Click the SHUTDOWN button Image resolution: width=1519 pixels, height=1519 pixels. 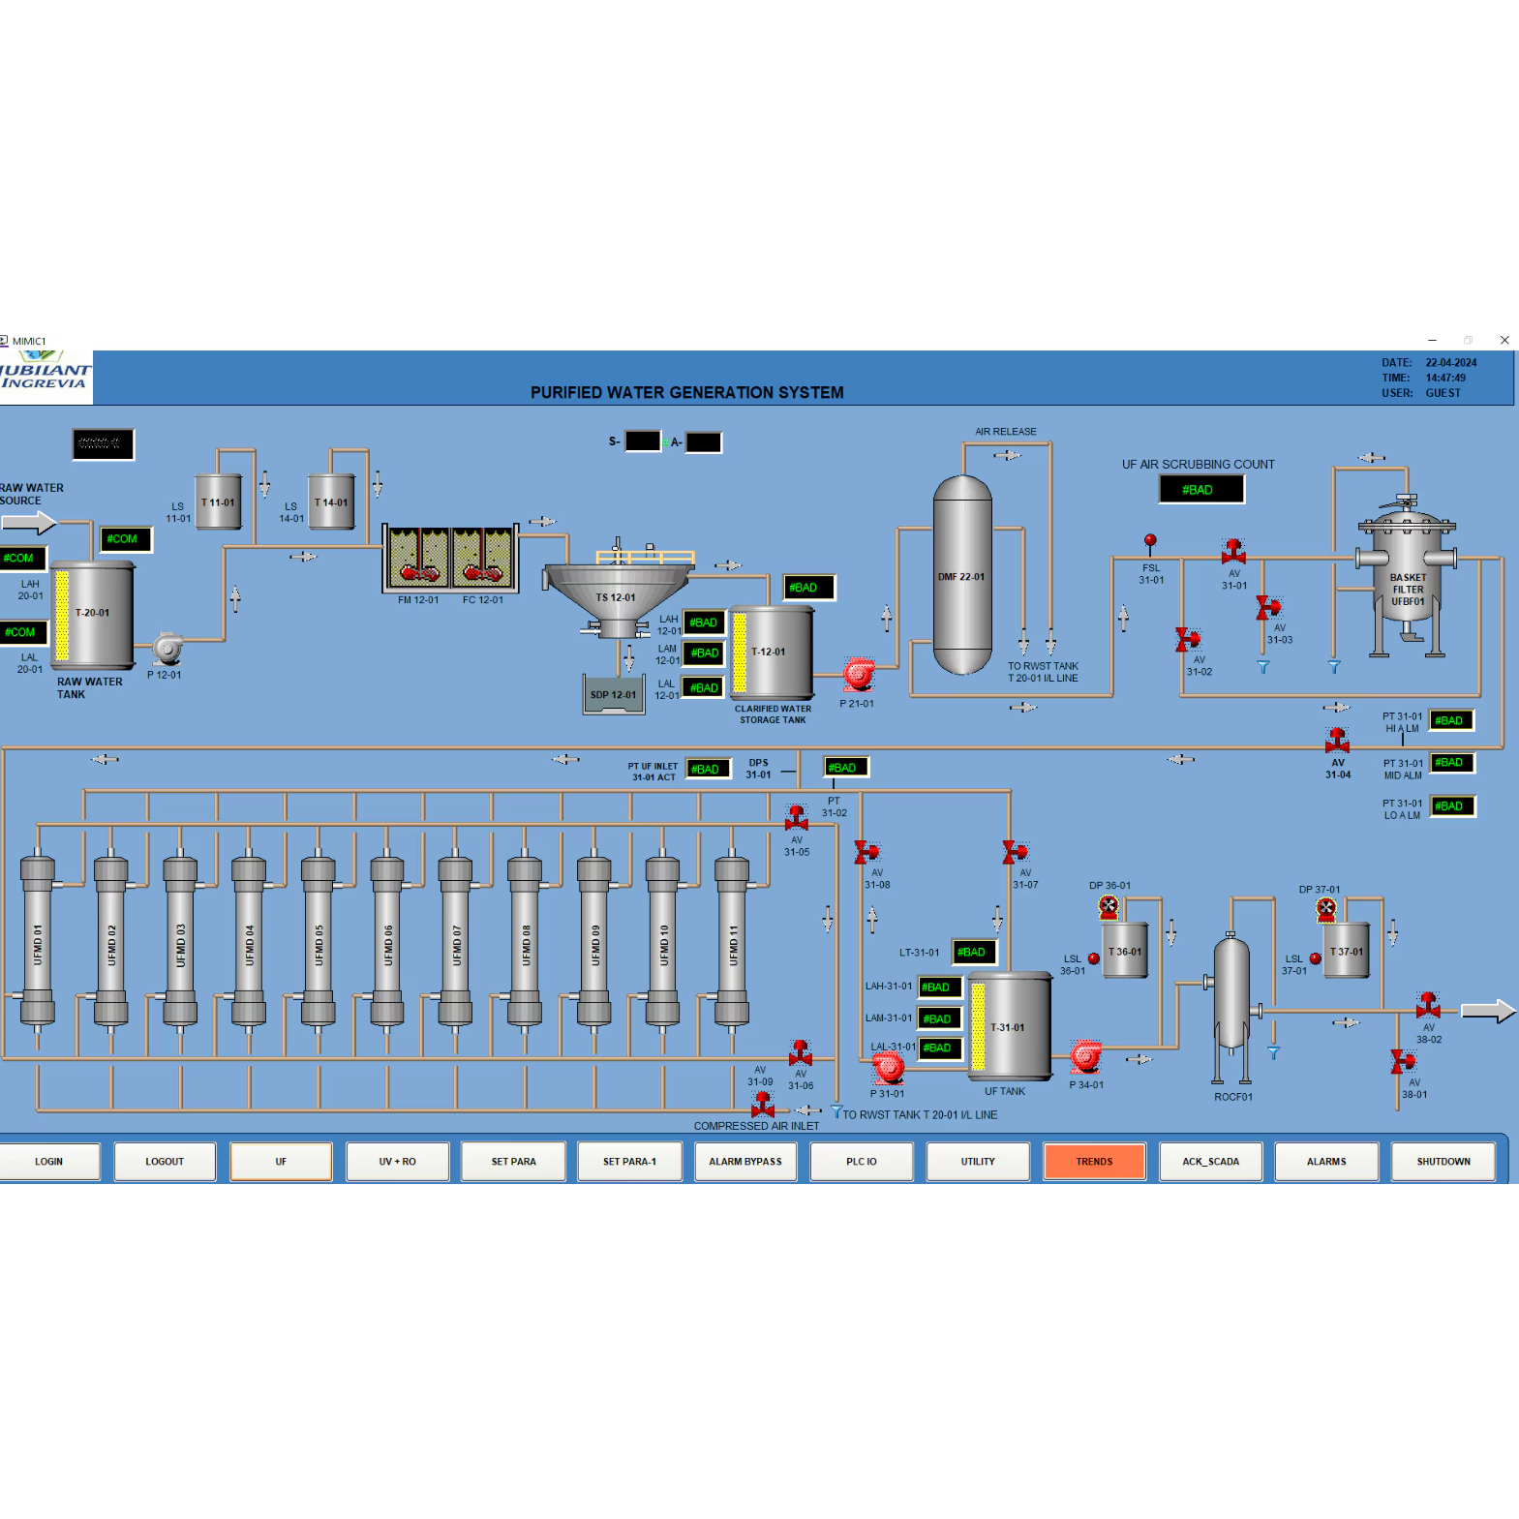pos(1443,1162)
